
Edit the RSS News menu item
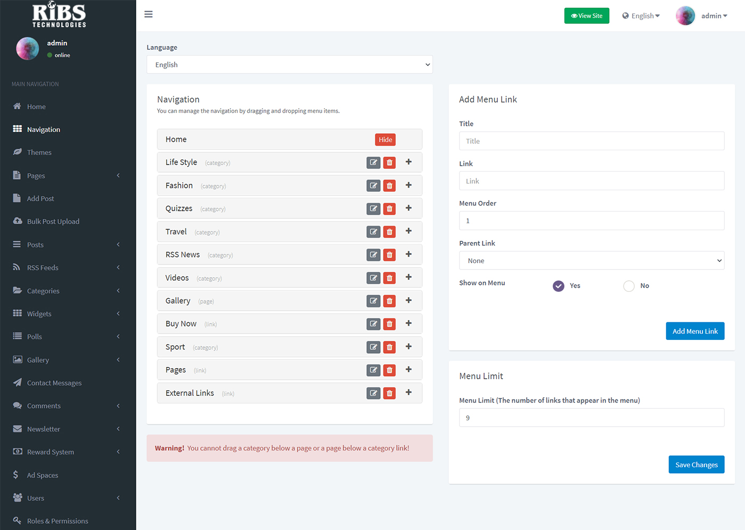[373, 255]
